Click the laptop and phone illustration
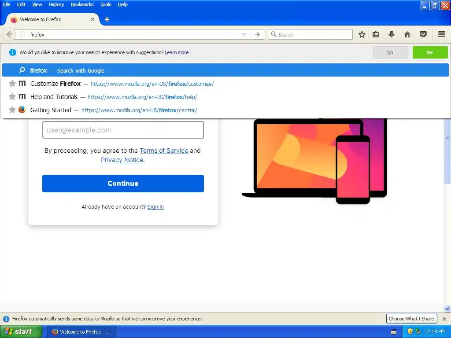This screenshot has height=338, width=451. click(x=314, y=161)
